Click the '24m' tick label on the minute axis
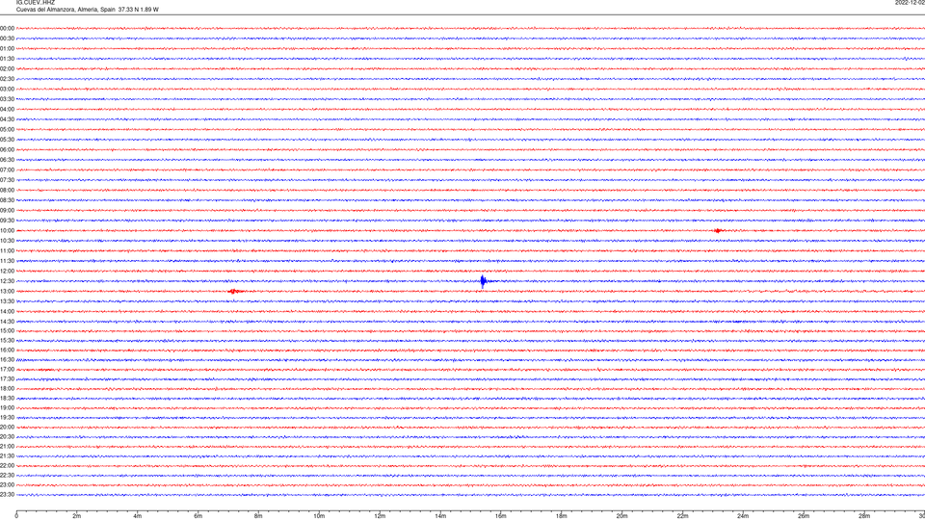 coord(743,516)
